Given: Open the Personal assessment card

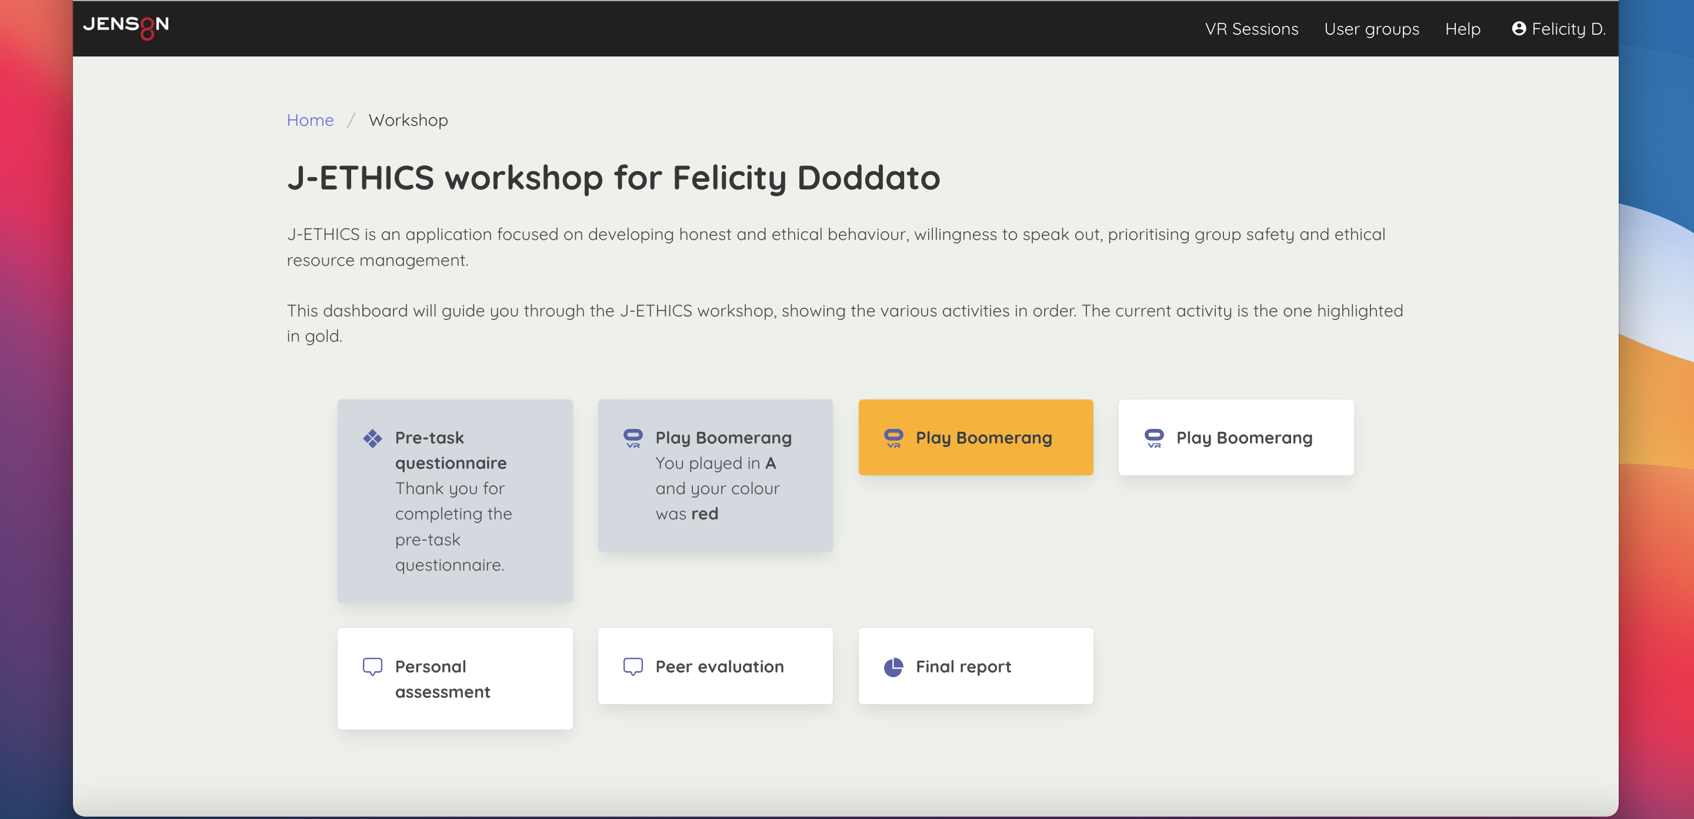Looking at the screenshot, I should click(455, 678).
